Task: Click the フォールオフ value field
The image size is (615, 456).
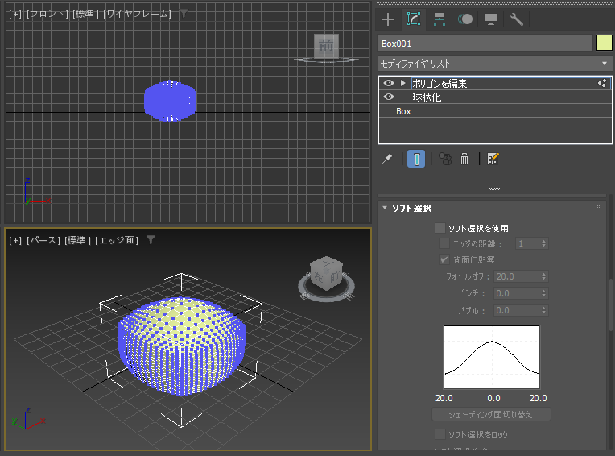Action: (x=517, y=276)
